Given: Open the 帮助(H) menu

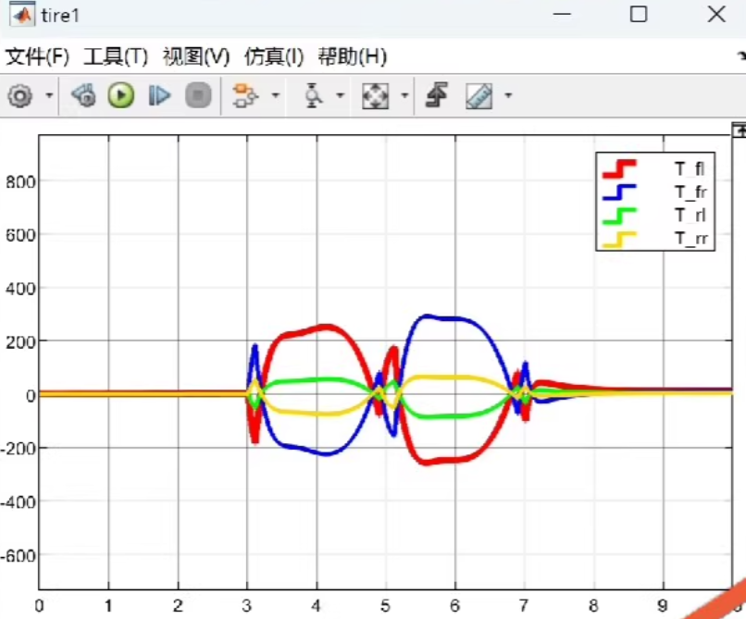Looking at the screenshot, I should [352, 57].
